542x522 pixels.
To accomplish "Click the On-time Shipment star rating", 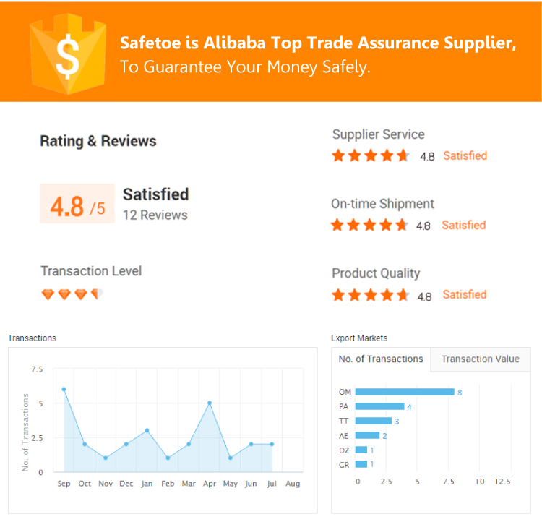I will pos(370,225).
